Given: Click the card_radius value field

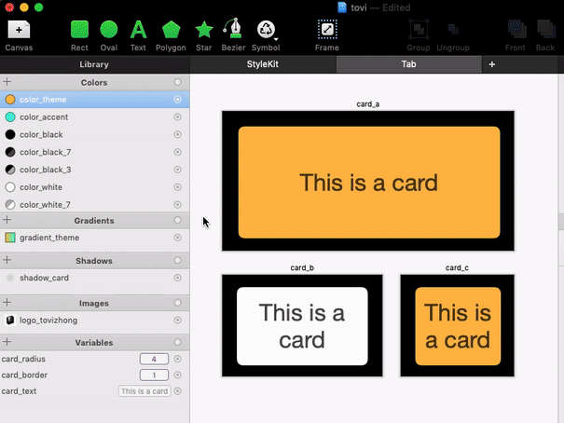Looking at the screenshot, I should (153, 359).
